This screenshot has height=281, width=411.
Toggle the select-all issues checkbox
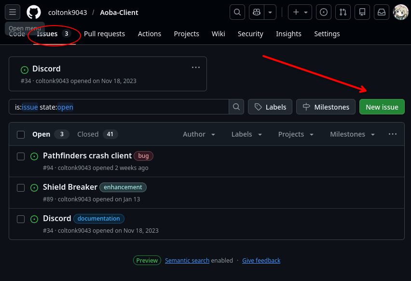coord(21,135)
